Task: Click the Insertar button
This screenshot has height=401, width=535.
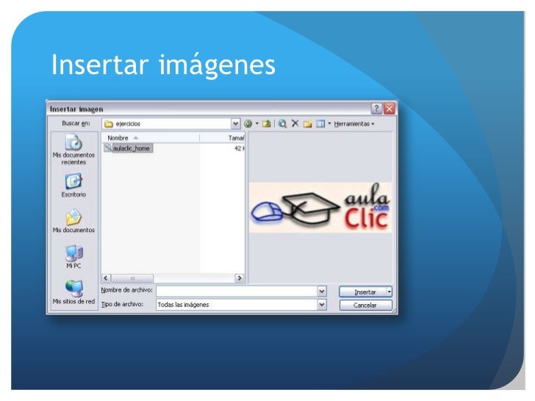Action: (363, 292)
